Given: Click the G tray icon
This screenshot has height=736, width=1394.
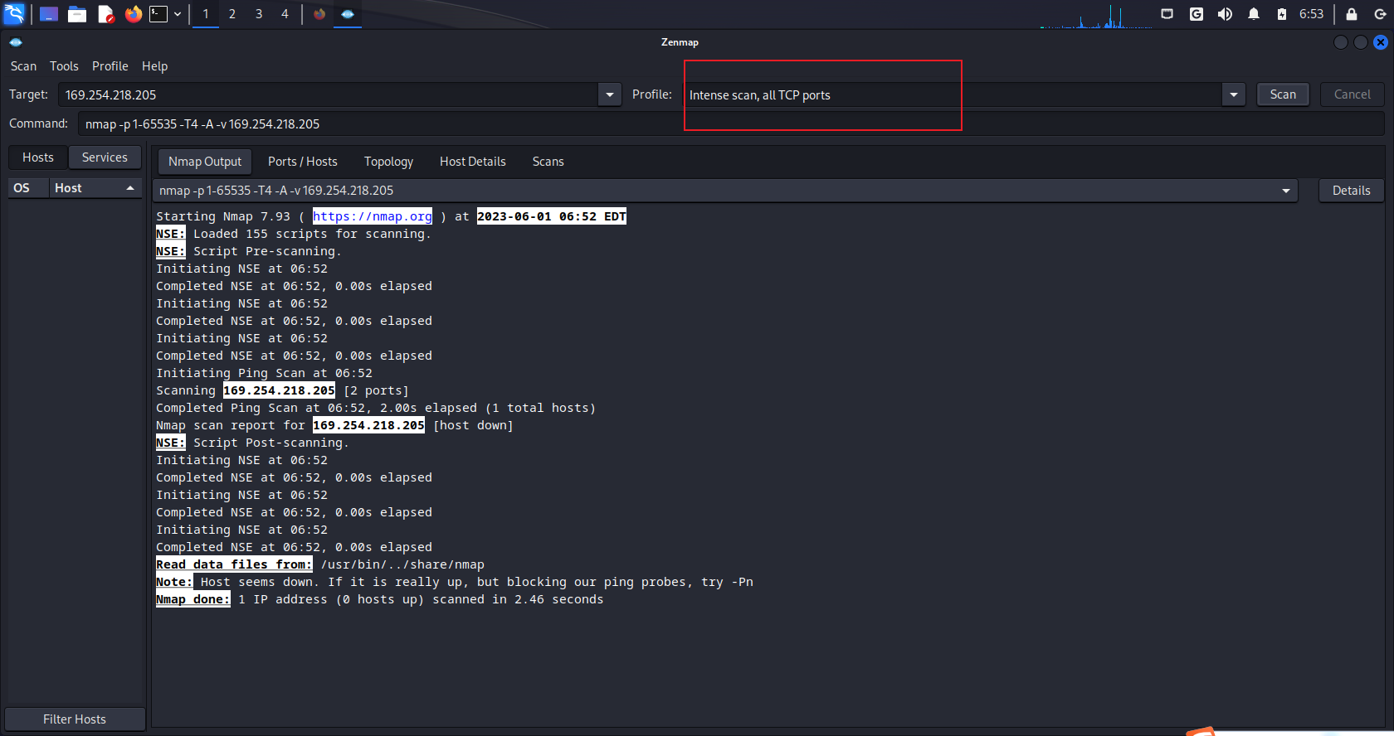Looking at the screenshot, I should [x=1196, y=14].
